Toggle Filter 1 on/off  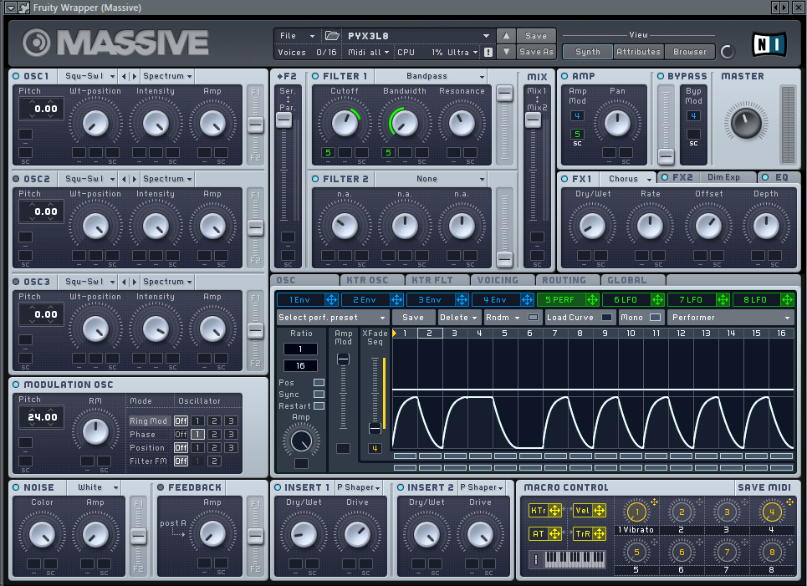coord(315,76)
